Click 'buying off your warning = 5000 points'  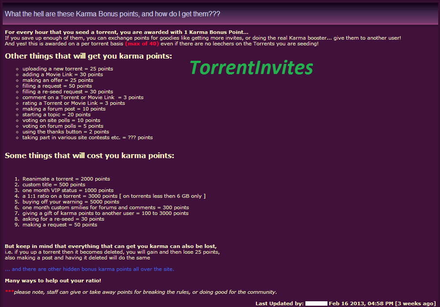pos(71,202)
